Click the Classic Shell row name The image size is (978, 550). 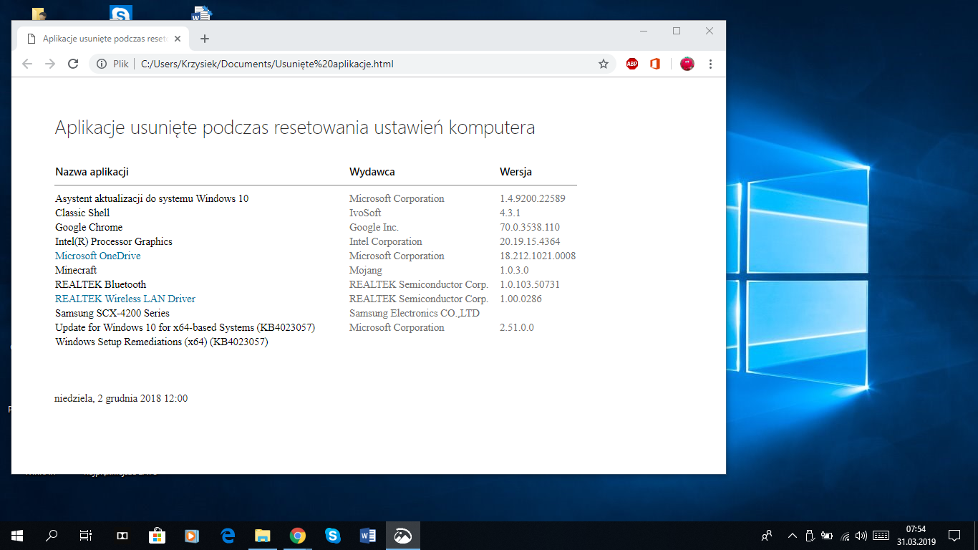[x=82, y=213]
